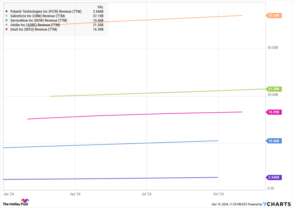The width and height of the screenshot is (293, 208).
Task: Click the purple Palantir legend dot
Action: click(7, 11)
